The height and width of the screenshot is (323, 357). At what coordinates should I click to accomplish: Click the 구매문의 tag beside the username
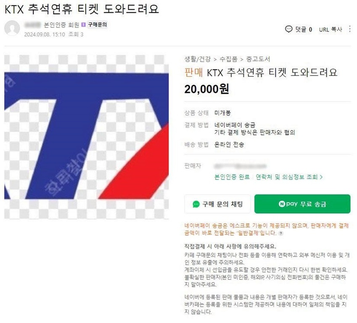[98, 24]
